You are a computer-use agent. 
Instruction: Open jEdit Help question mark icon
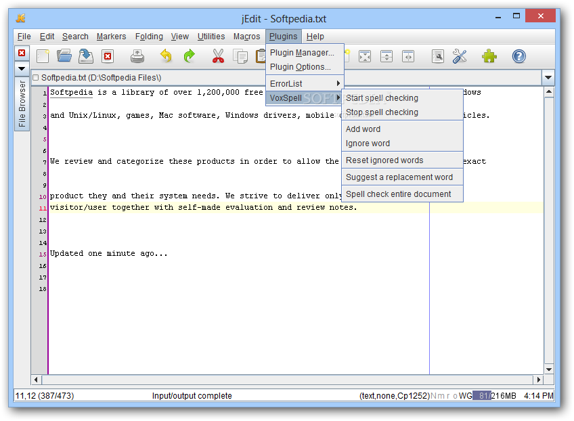point(518,56)
